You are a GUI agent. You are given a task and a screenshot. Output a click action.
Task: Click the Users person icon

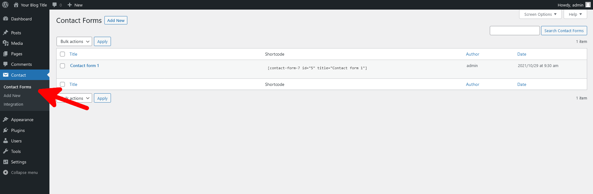[6, 141]
